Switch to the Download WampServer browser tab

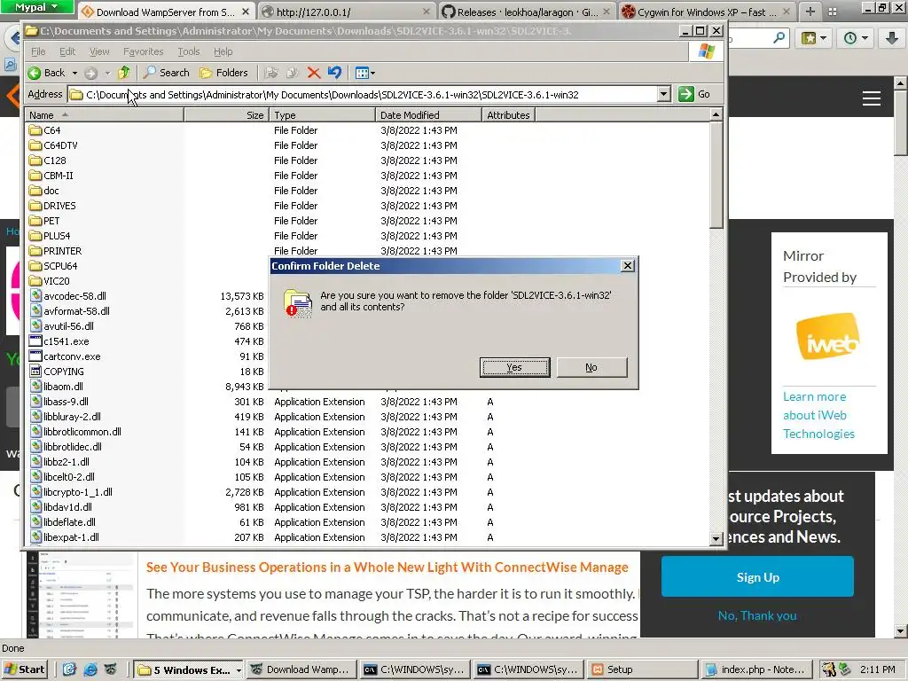pyautogui.click(x=165, y=12)
